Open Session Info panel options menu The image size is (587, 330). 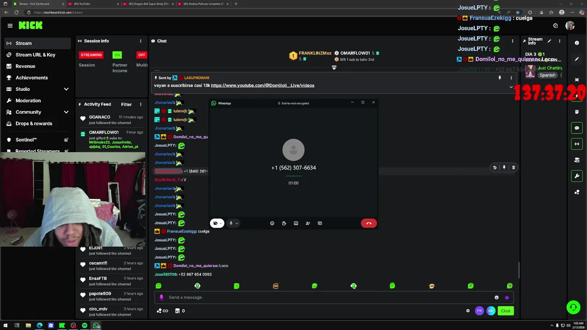[141, 41]
